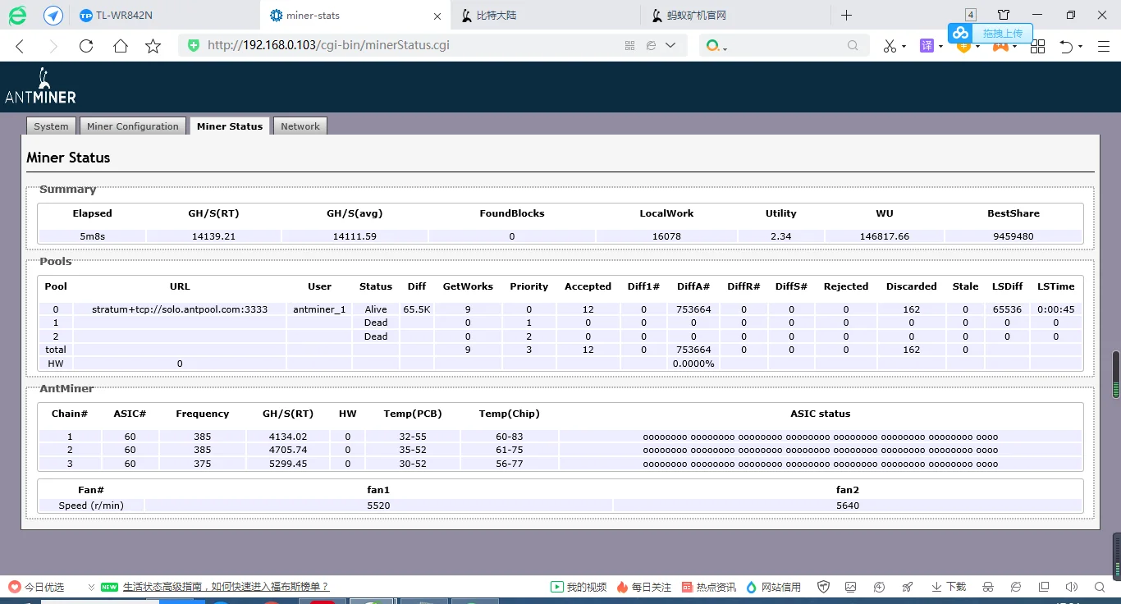Click the rocket speed-up icon

click(908, 587)
